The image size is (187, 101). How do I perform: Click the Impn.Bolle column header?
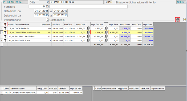tap(114, 25)
